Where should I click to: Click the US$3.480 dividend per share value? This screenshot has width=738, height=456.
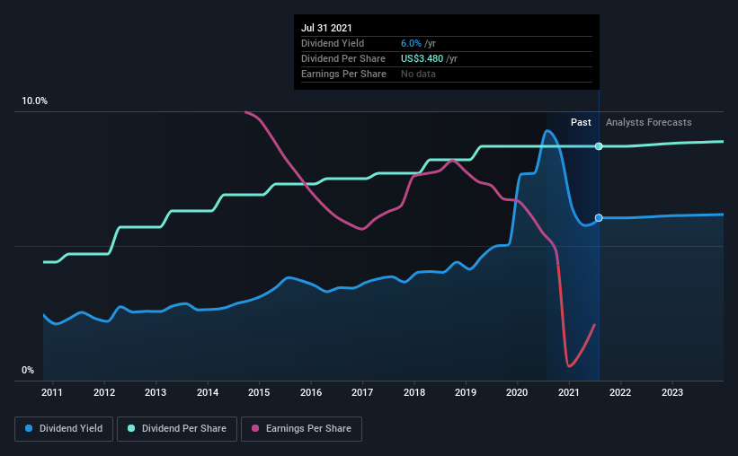(x=423, y=58)
